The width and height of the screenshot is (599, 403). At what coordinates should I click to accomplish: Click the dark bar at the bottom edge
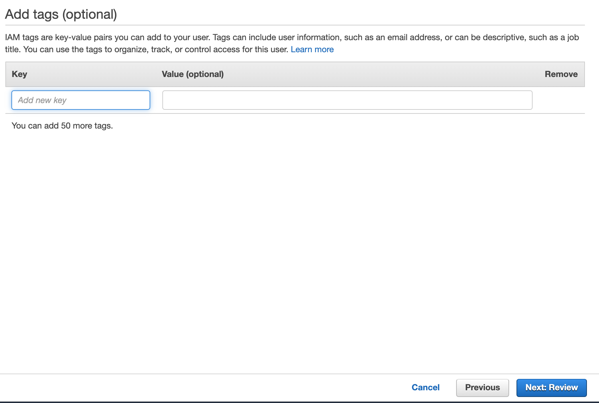pyautogui.click(x=299, y=402)
